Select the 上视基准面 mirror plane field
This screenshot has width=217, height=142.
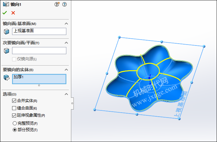point(39,31)
